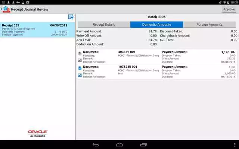239x149 pixels.
Task: Switch to the Foreign Amounts tab
Action: (x=209, y=25)
